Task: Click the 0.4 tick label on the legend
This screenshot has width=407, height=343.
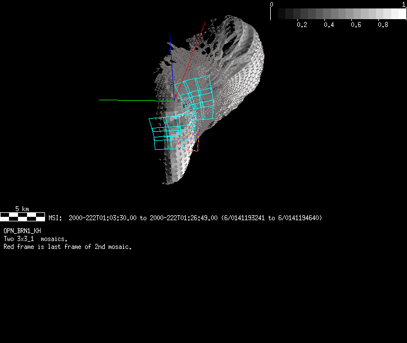Action: [x=329, y=25]
